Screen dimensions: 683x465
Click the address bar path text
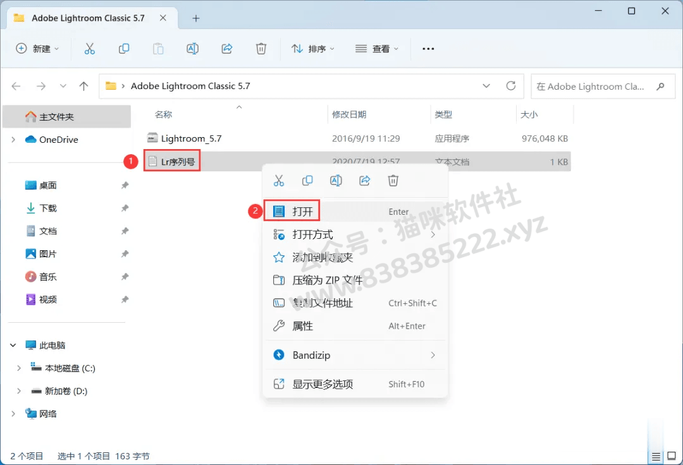pyautogui.click(x=190, y=86)
